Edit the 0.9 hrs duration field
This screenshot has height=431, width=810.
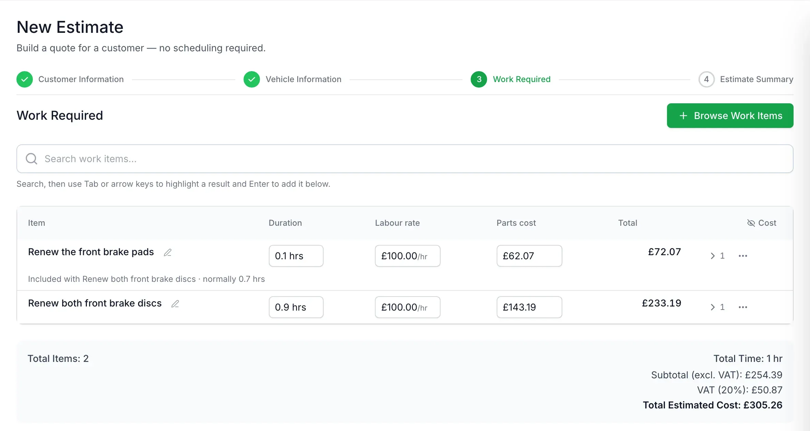click(x=296, y=307)
